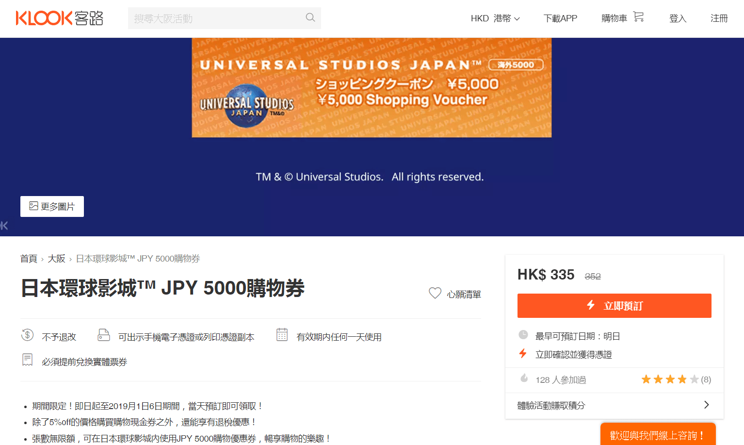
Task: Click the ticket redemption receipt icon
Action: pos(28,360)
